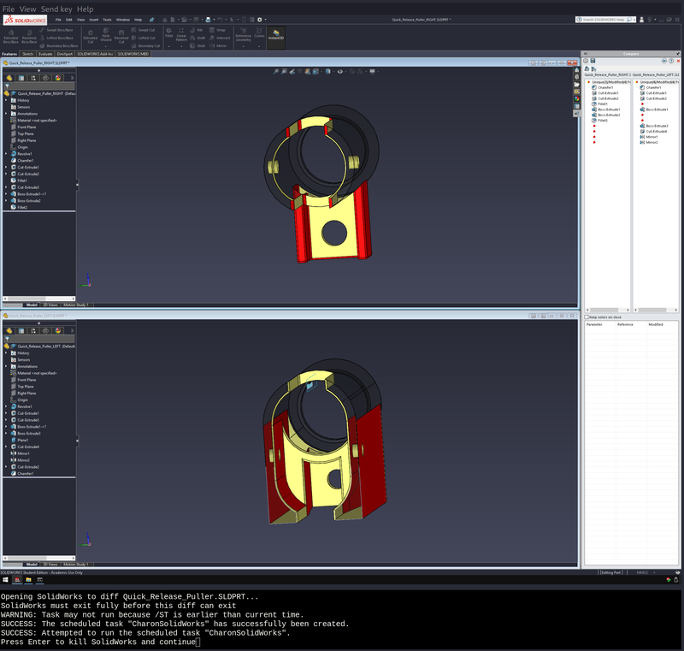Click the Linear Pattern tool
The width and height of the screenshot is (684, 651).
click(x=181, y=34)
